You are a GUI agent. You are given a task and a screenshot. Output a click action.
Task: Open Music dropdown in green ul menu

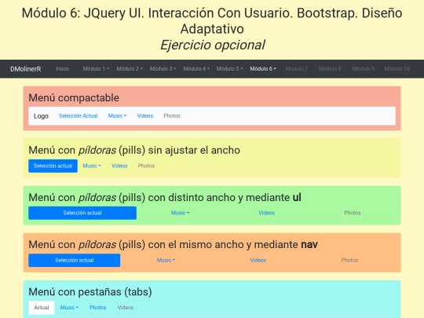181,213
